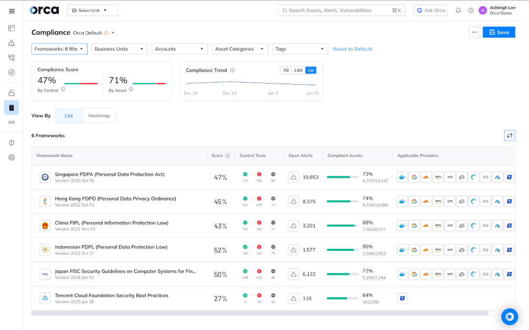Image resolution: width=529 pixels, height=330 pixels.
Task: Switch View By to Heatmap
Action: coord(99,115)
